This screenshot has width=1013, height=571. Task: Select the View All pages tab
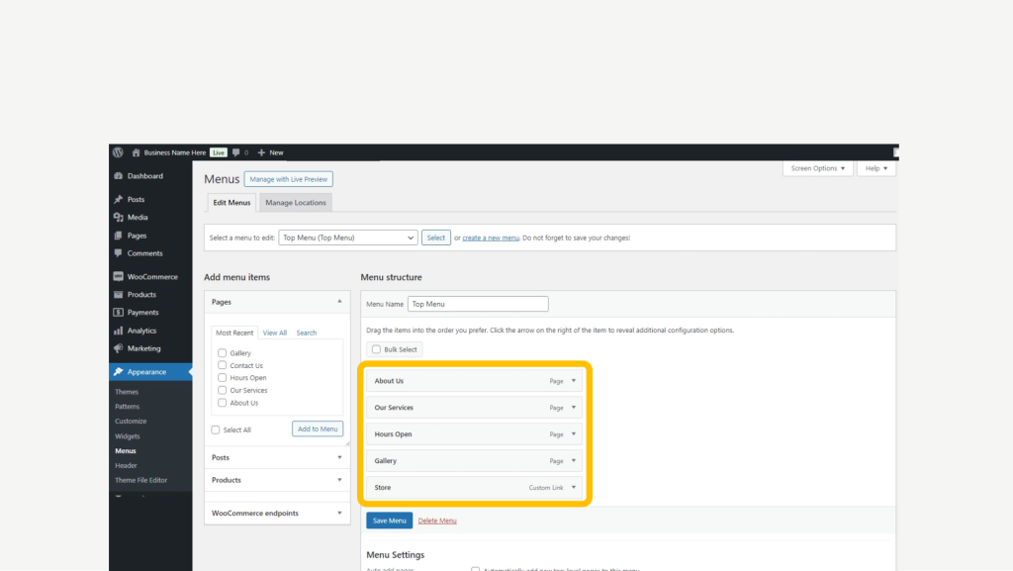pos(275,333)
